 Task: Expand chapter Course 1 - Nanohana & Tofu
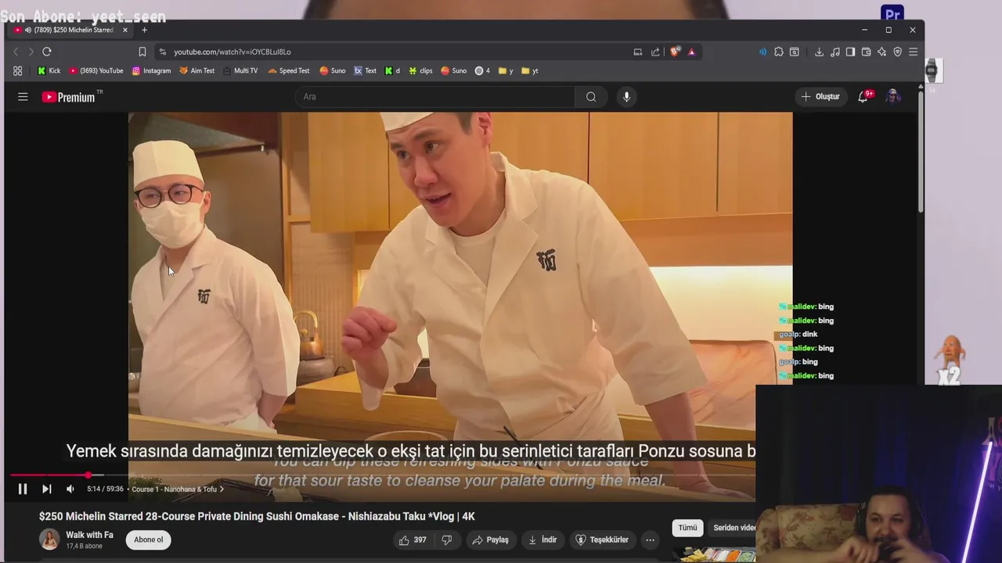pyautogui.click(x=178, y=489)
